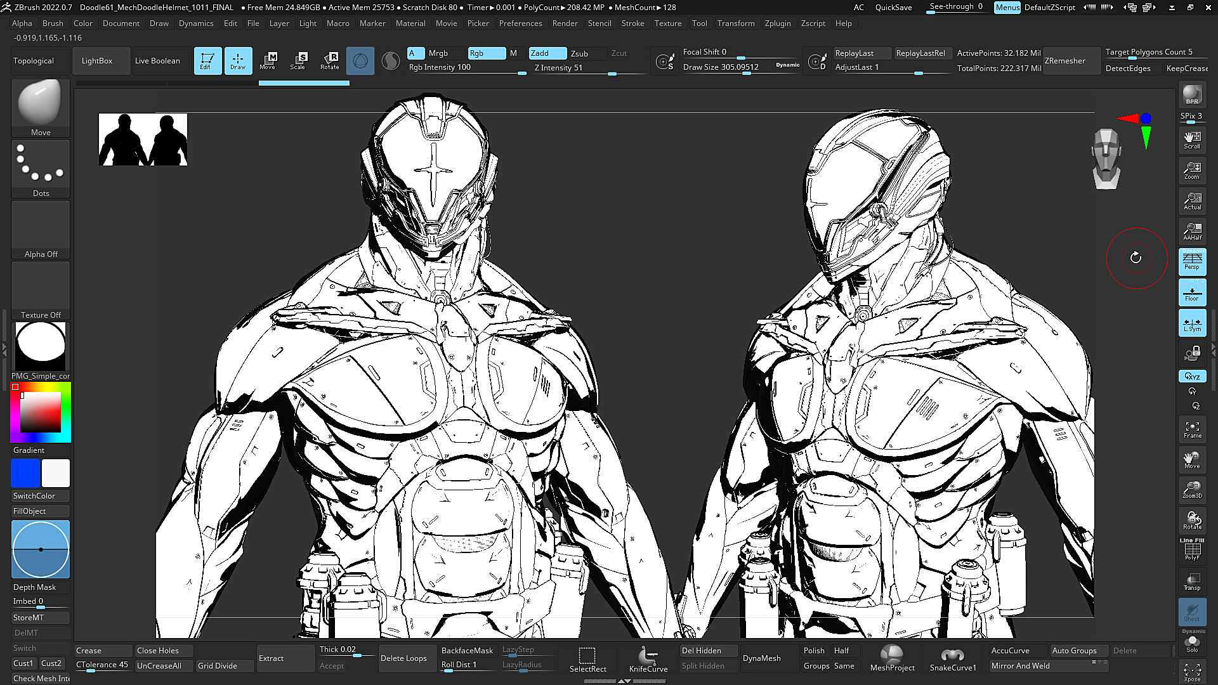Click the Frame view icon
Image resolution: width=1218 pixels, height=685 pixels.
(x=1192, y=429)
